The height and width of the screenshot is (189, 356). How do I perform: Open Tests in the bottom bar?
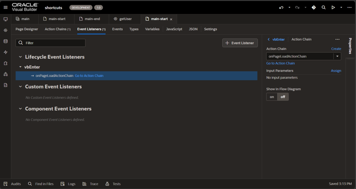point(113,184)
